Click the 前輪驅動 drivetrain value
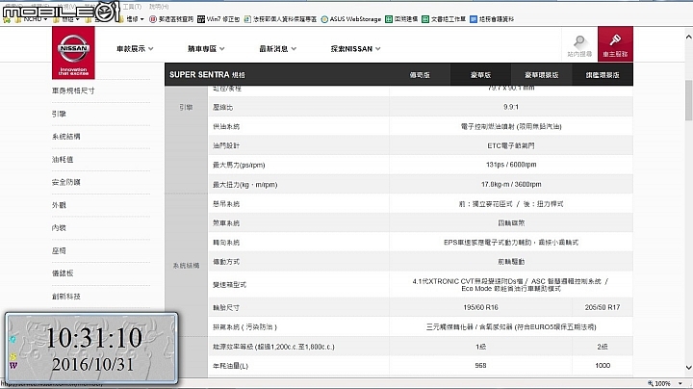The height and width of the screenshot is (389, 693). tap(511, 262)
